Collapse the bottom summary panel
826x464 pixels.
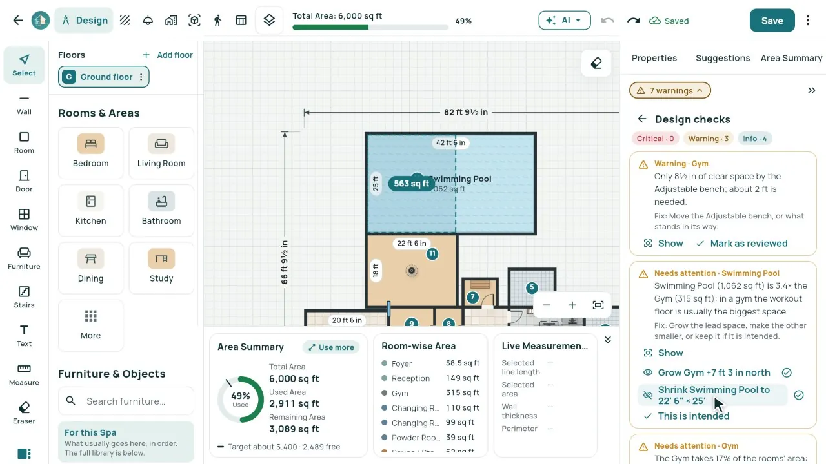pyautogui.click(x=607, y=340)
